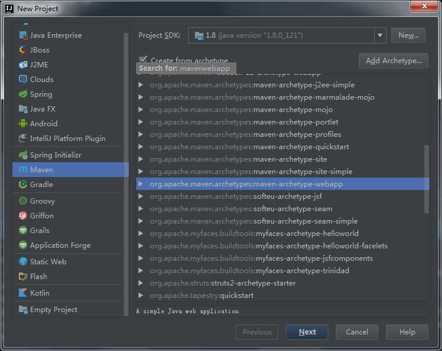The width and height of the screenshot is (442, 351).
Task: Click the Spring Initializr icon
Action: tap(23, 155)
